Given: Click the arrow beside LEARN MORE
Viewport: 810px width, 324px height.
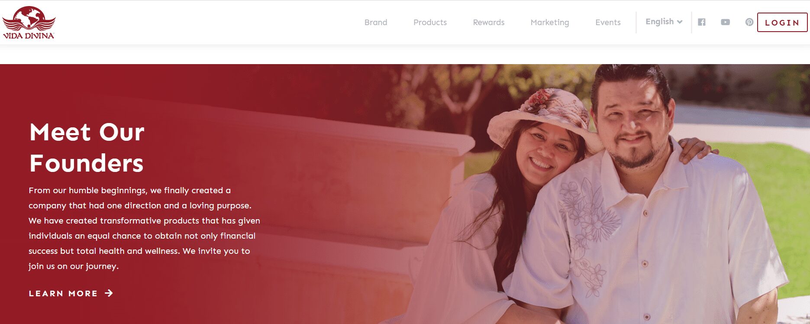Looking at the screenshot, I should click(x=109, y=293).
